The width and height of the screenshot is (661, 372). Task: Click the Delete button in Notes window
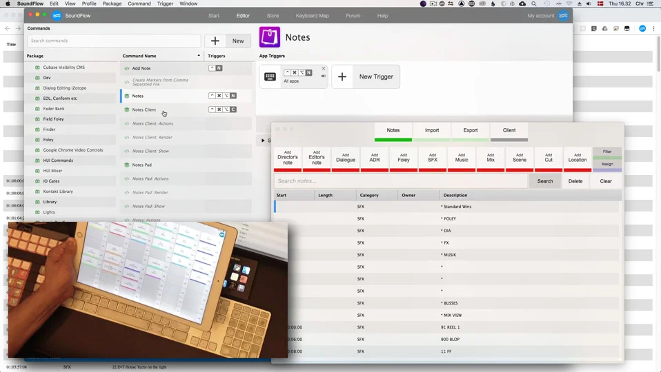click(575, 181)
